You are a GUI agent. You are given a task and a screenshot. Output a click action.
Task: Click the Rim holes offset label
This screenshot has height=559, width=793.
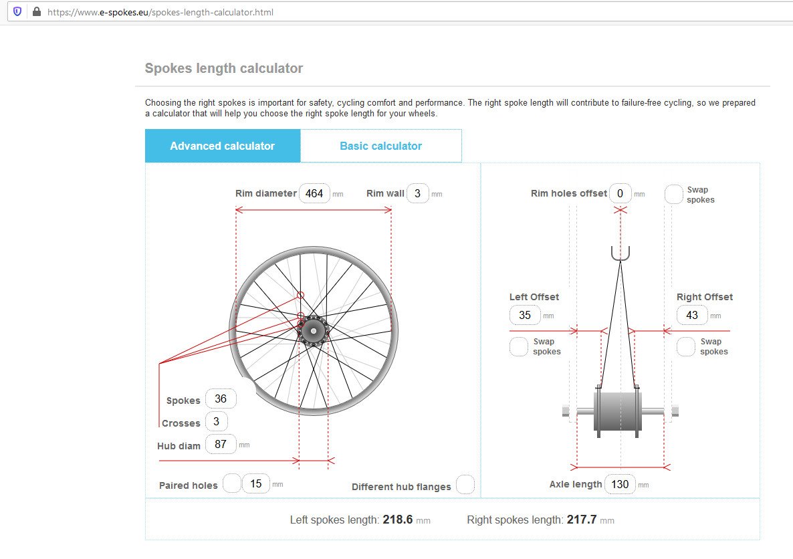tap(569, 193)
